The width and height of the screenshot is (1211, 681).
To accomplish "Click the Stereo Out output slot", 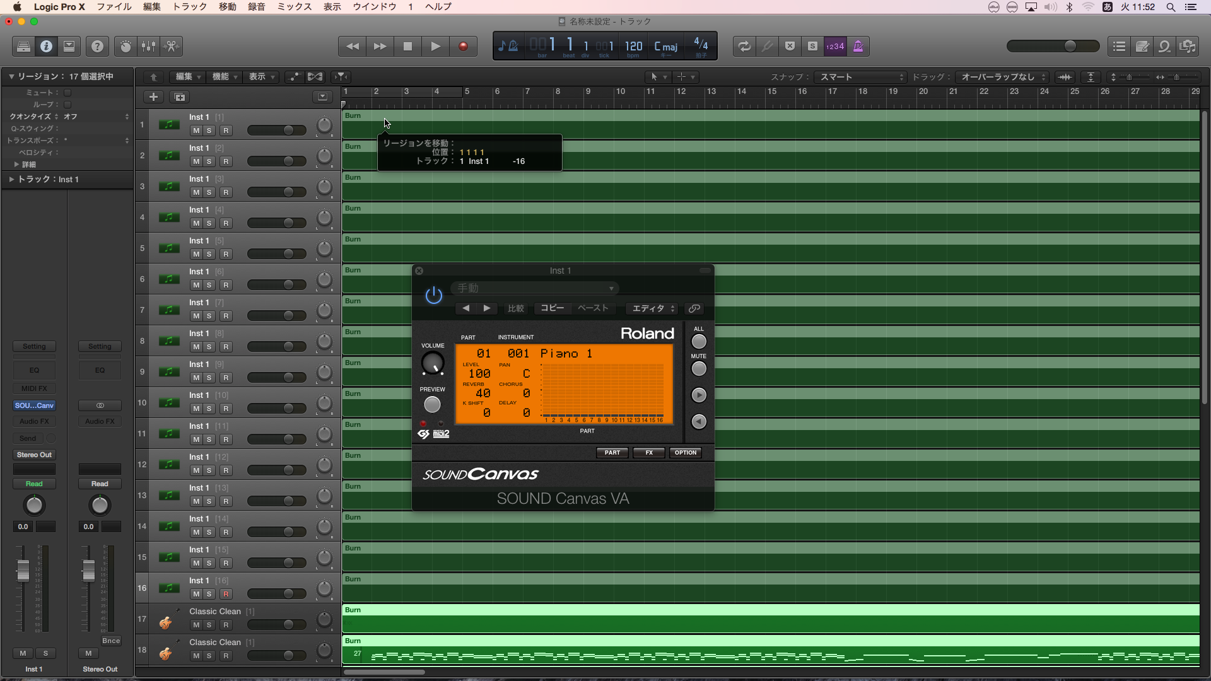I will (x=34, y=455).
